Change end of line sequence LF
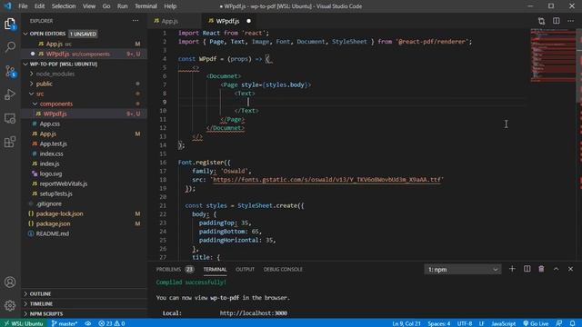This screenshot has width=582, height=327. [481, 323]
